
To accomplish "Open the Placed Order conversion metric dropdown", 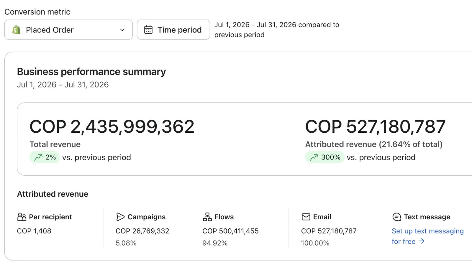I will (68, 30).
